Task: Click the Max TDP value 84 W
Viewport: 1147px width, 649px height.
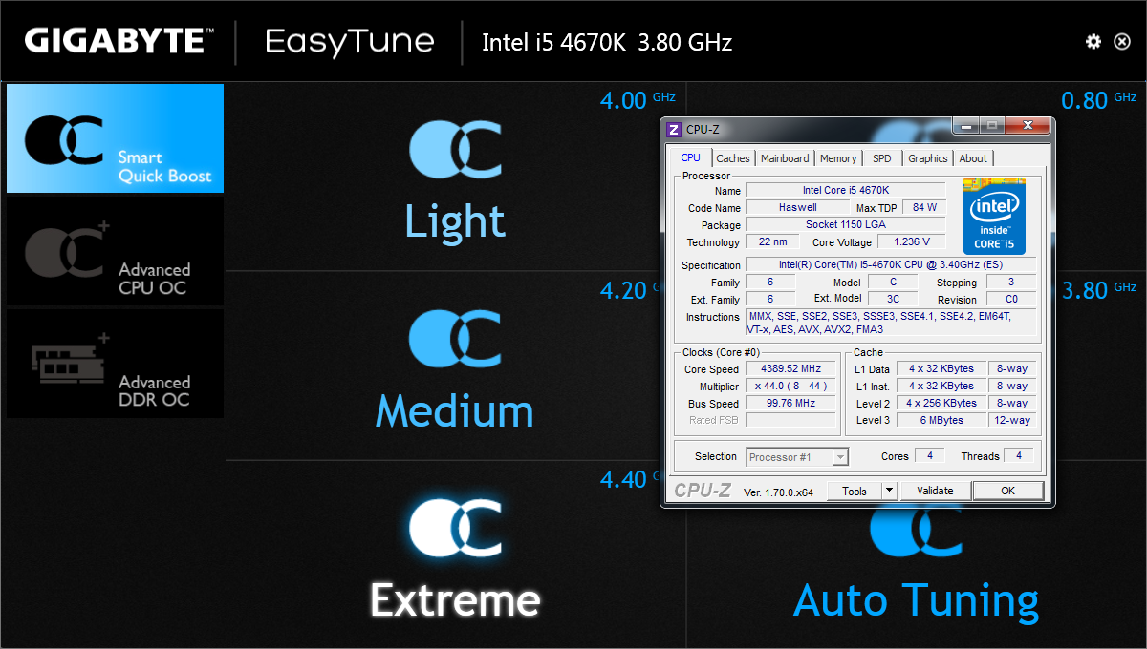Action: [924, 207]
